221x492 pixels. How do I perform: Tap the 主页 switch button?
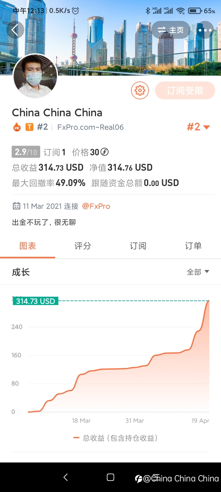171,30
